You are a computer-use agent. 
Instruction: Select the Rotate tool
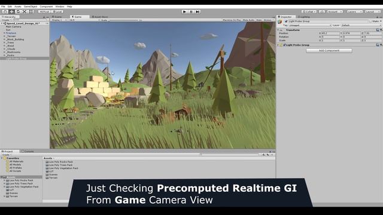pos(18,12)
